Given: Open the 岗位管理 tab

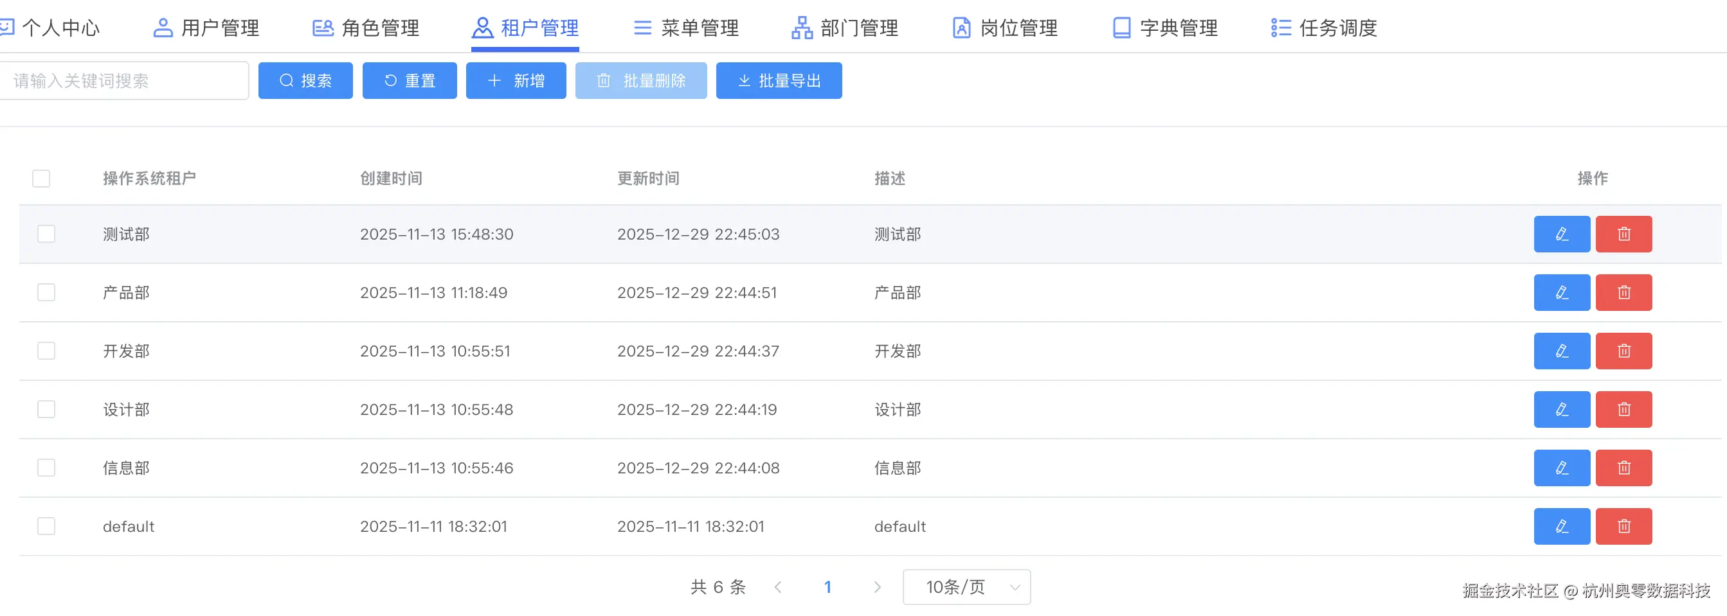Looking at the screenshot, I should pos(1005,28).
